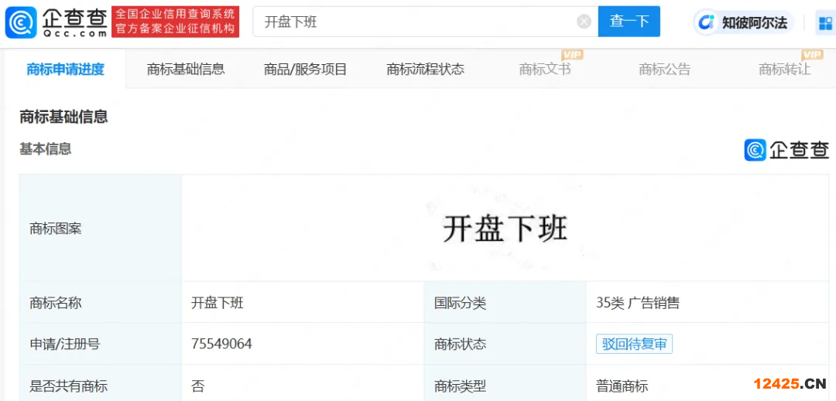Select the 商品/服务项目 tab
The image size is (836, 401).
coord(305,70)
